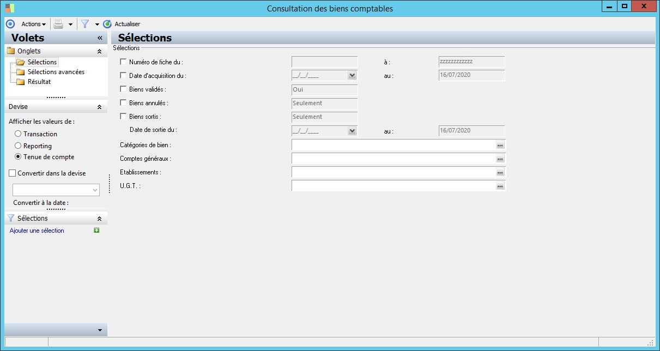Click the Biens validés Oui field
660x351 pixels.
(325, 89)
